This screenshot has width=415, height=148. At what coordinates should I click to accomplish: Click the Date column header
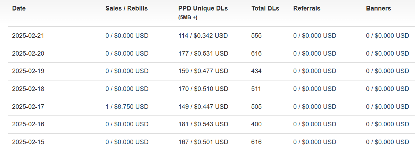pyautogui.click(x=19, y=8)
